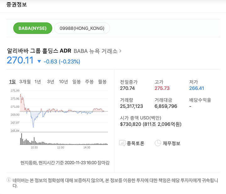Click y-axis label 275.99
The width and height of the screenshot is (226, 194).
pos(15,90)
